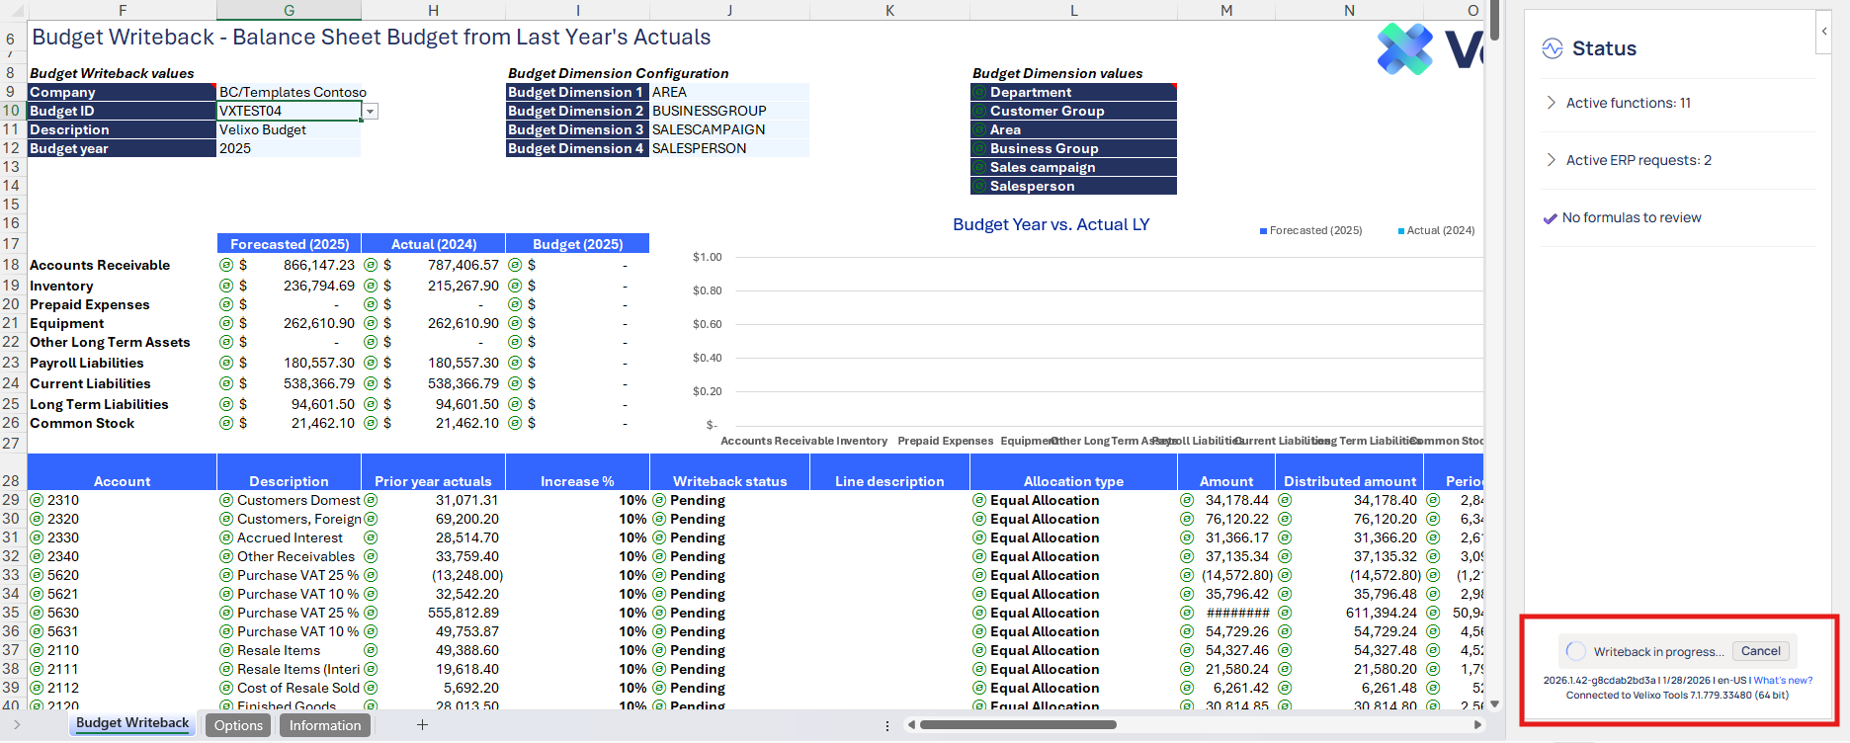This screenshot has height=743, width=1850.
Task: Open the Budget ID dropdown arrow
Action: [370, 112]
